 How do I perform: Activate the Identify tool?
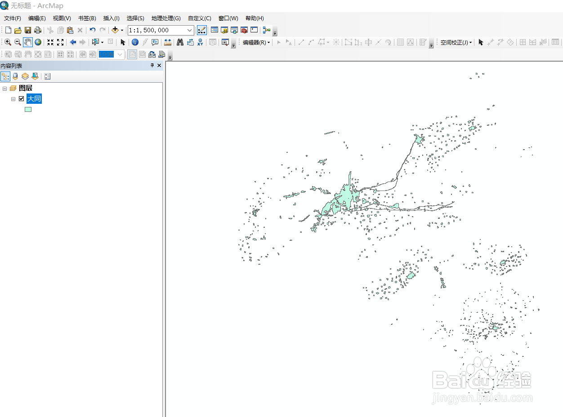(135, 42)
